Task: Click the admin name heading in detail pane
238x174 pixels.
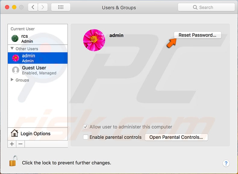Action: (x=116, y=35)
